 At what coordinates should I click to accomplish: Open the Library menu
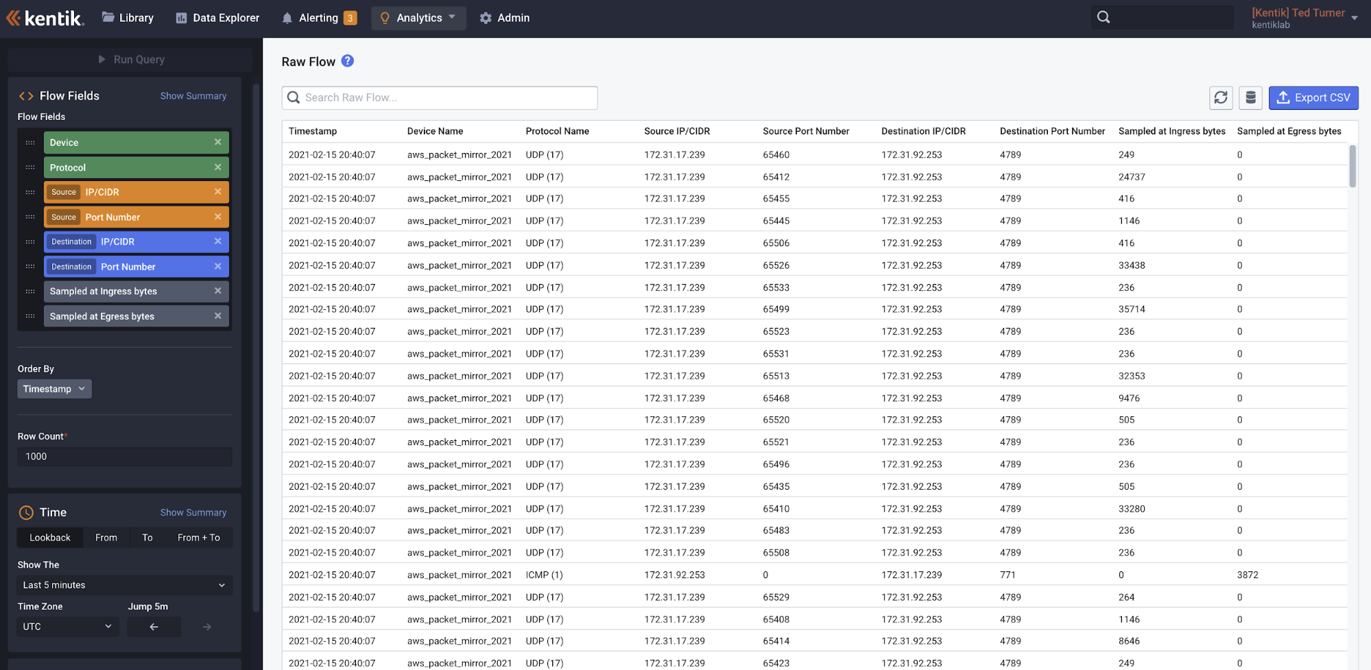pos(128,18)
